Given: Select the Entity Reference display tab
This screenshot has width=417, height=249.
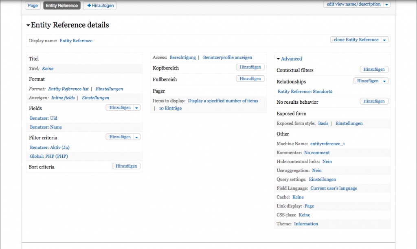Looking at the screenshot, I should [x=61, y=6].
